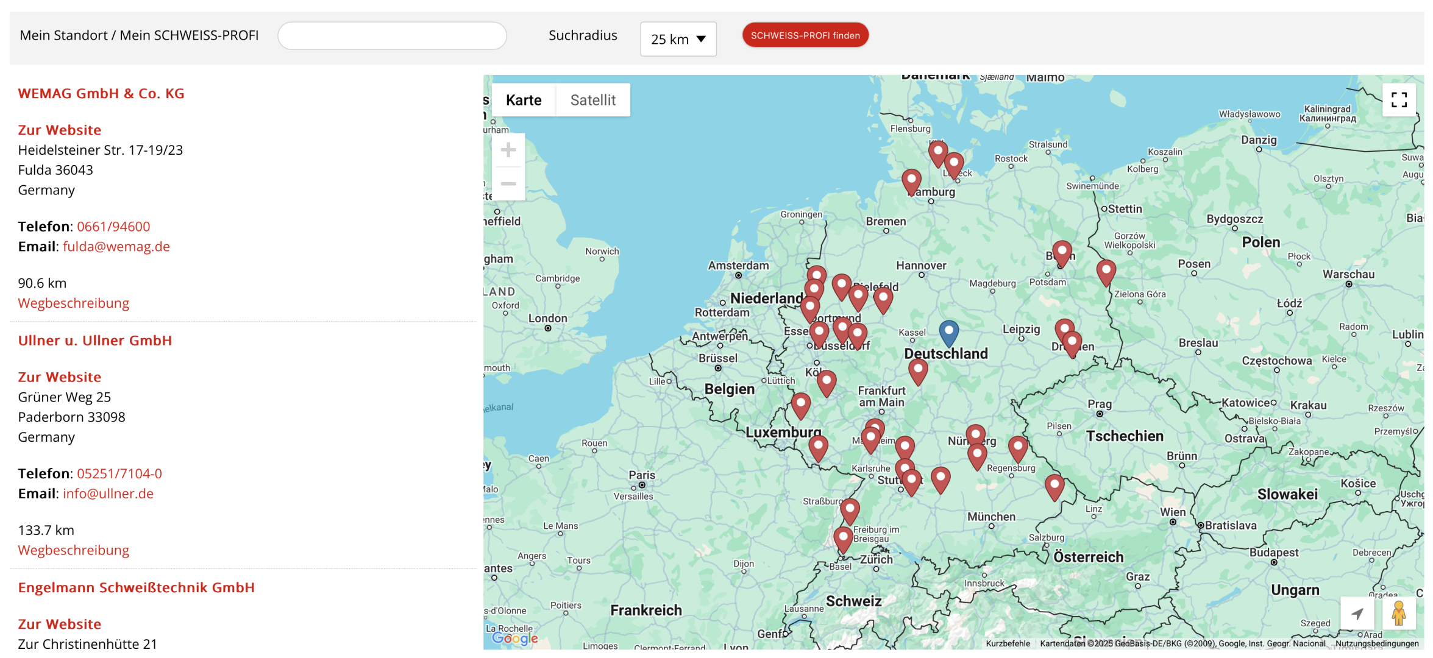Open the Engelmann Schweißtechnik GmbH title link
This screenshot has width=1433, height=658.
click(136, 587)
